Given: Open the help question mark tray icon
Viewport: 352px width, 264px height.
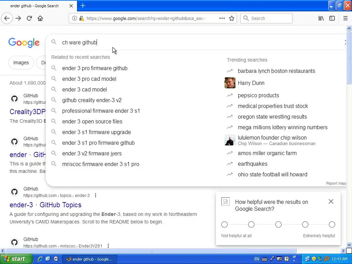Looking at the screenshot, I should coord(286,259).
